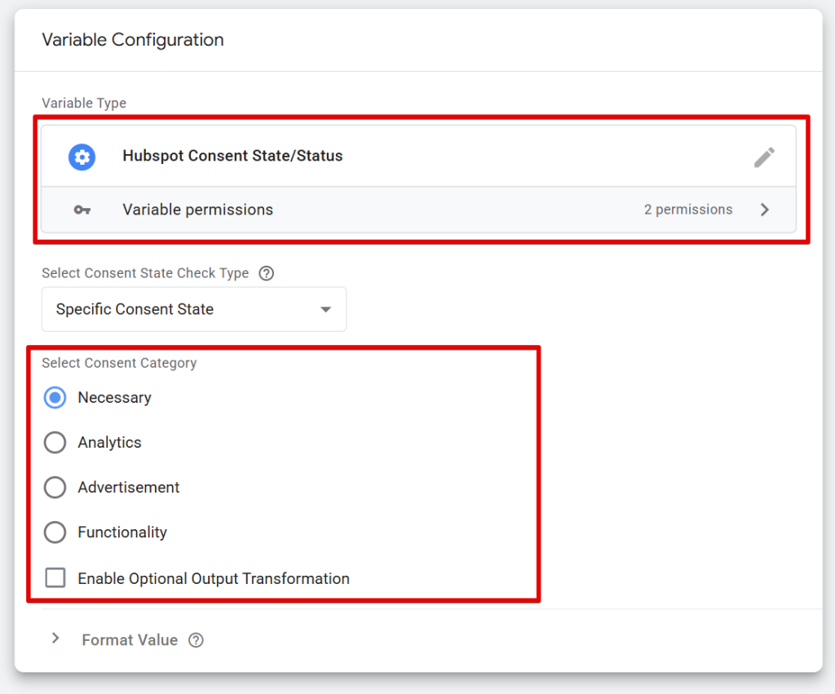The height and width of the screenshot is (694, 835).
Task: Open the Format Value help icon
Action: pyautogui.click(x=196, y=640)
